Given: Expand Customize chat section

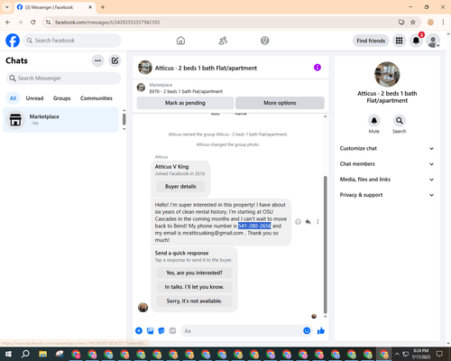Looking at the screenshot, I should 387,148.
